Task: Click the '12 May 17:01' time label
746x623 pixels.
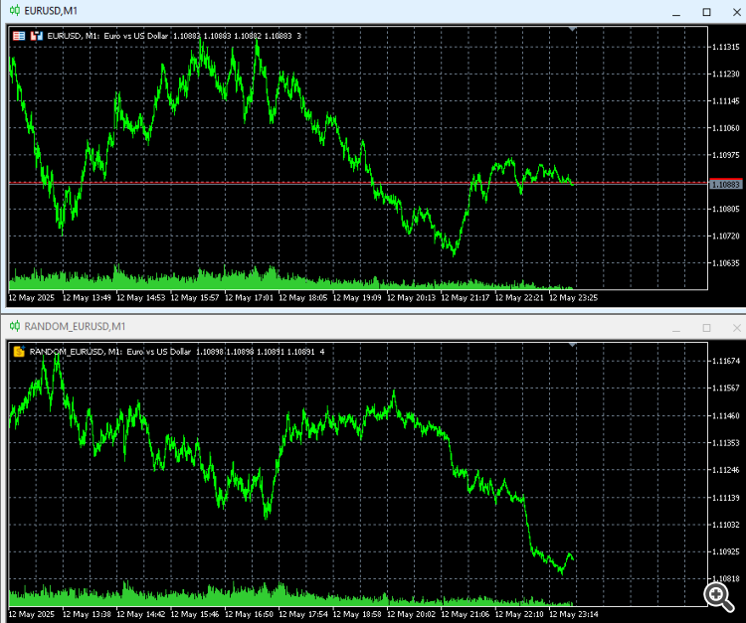Action: tap(249, 298)
